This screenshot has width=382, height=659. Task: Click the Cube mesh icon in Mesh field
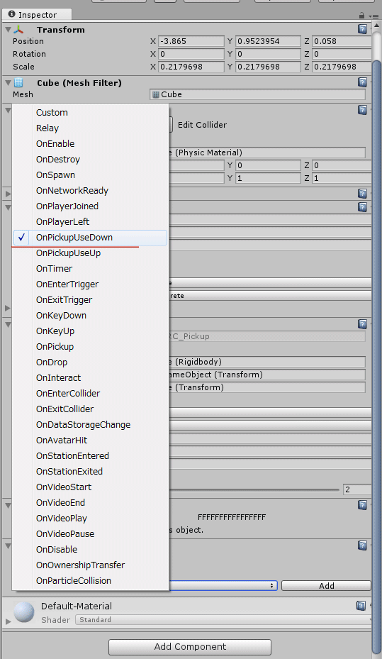point(156,94)
